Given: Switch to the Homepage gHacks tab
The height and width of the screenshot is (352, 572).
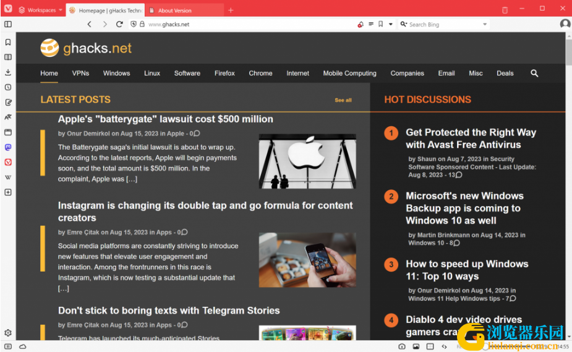Looking at the screenshot, I should click(105, 11).
